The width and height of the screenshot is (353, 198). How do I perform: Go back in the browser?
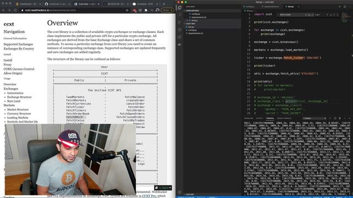tap(3, 10)
